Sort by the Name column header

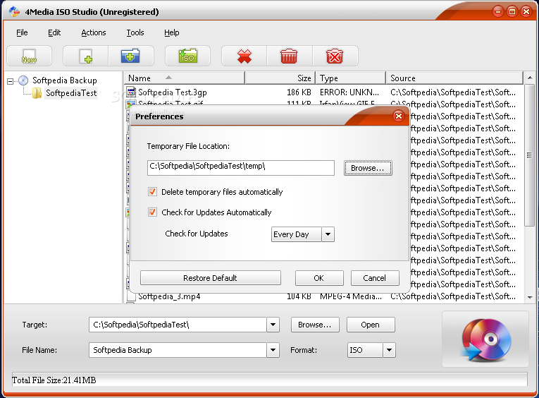coord(185,78)
